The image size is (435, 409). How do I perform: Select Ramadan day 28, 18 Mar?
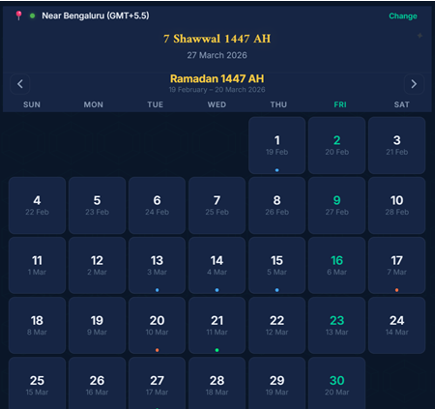click(x=217, y=383)
